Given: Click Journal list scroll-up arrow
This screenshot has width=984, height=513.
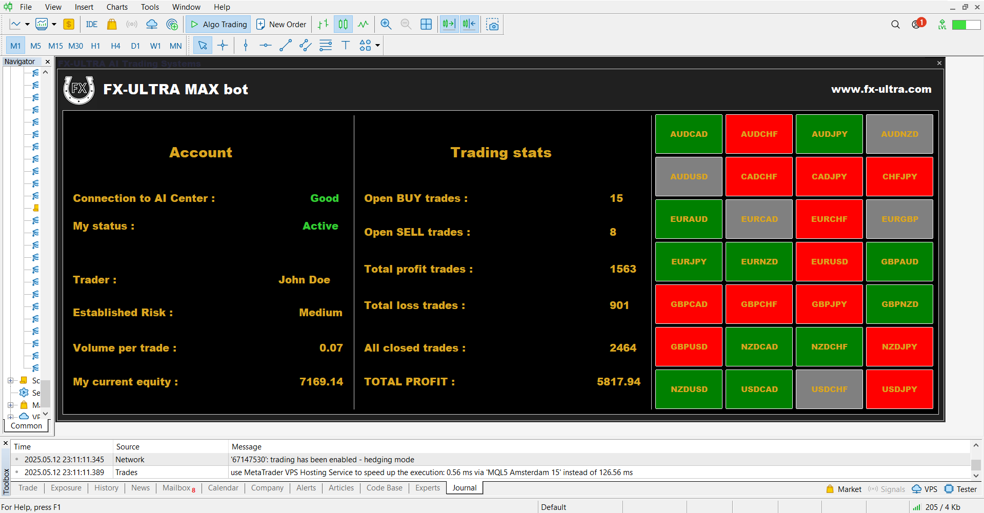Looking at the screenshot, I should click(x=976, y=445).
